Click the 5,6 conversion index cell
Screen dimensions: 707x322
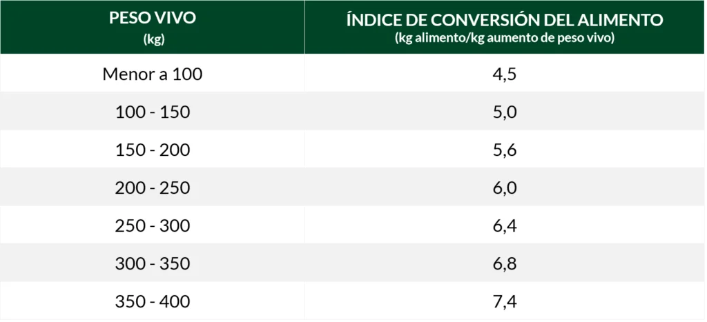pos(505,150)
